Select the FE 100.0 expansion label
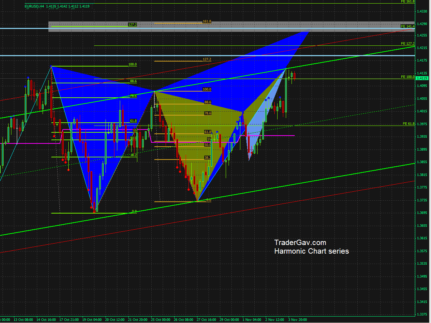Viewport: 431px width, 323px height. click(x=407, y=77)
